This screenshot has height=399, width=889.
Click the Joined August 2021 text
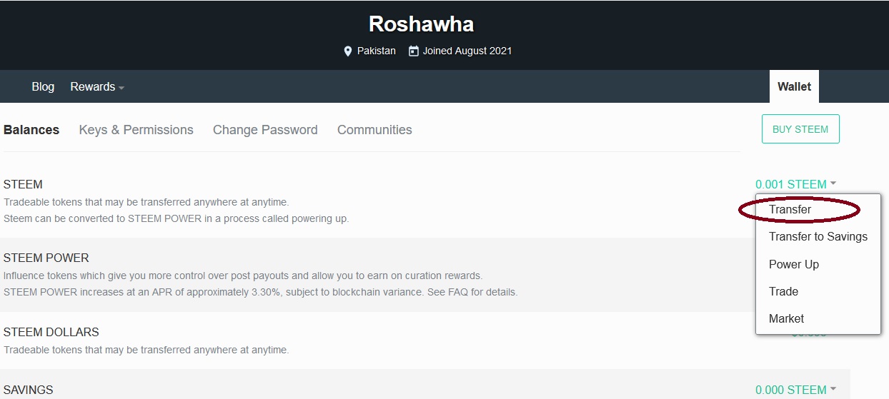tap(467, 51)
